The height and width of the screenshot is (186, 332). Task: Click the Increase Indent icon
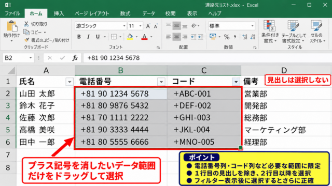pos(201,37)
